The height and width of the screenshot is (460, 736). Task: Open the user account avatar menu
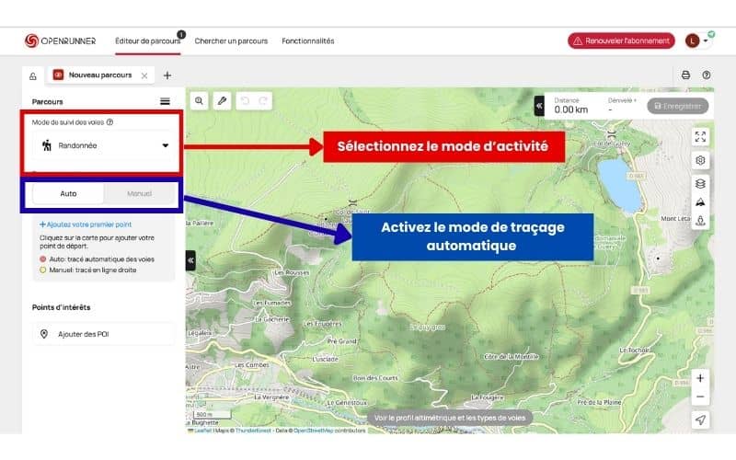click(x=696, y=40)
